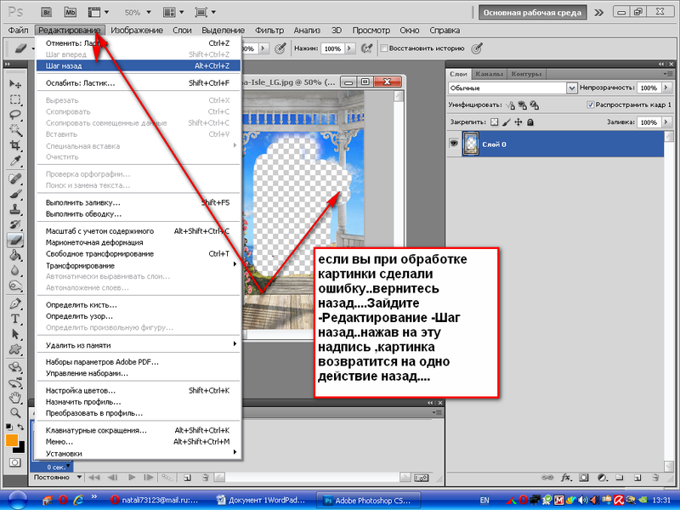Expand Удалить из памяти submenu

click(x=138, y=345)
